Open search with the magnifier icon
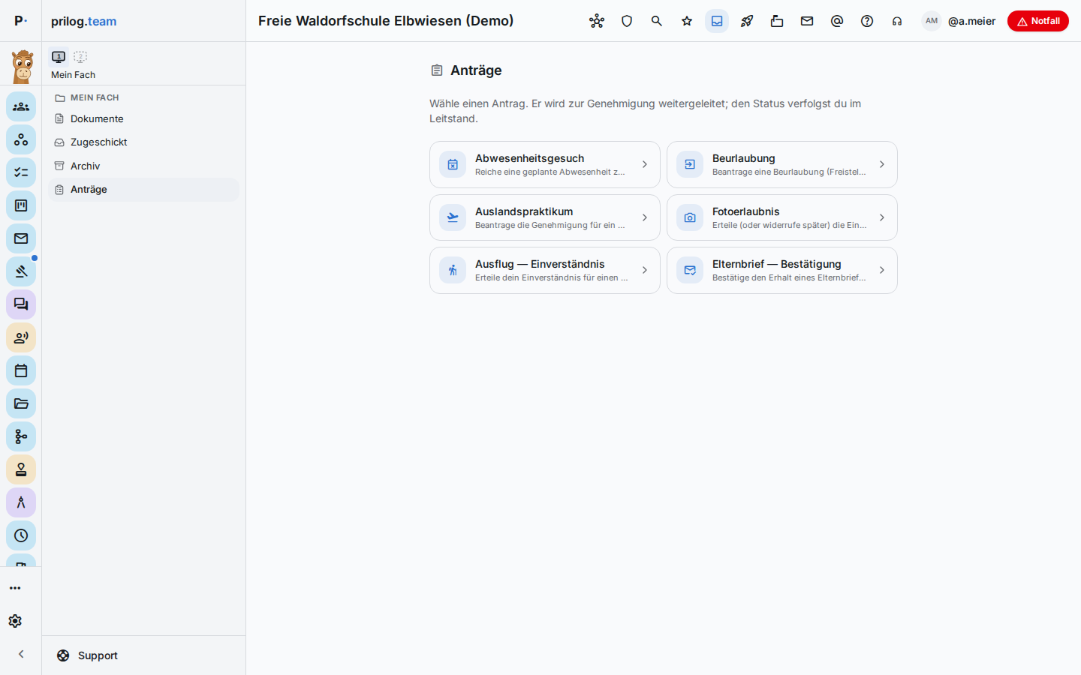The width and height of the screenshot is (1081, 675). click(657, 21)
